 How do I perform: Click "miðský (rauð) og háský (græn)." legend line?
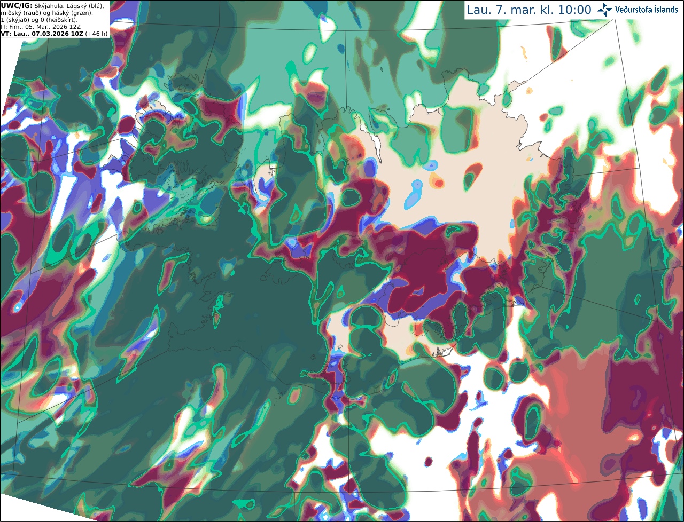click(x=46, y=13)
